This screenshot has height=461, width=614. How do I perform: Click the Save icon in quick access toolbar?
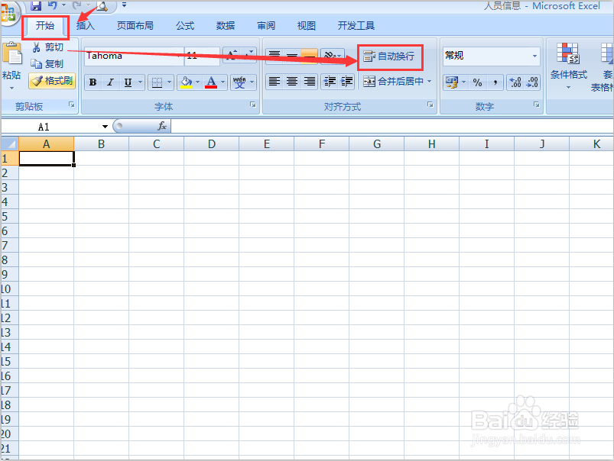36,5
